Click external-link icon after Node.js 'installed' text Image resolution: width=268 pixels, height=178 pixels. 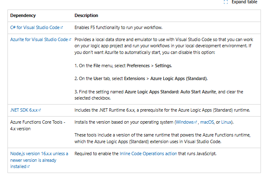(x=28, y=166)
